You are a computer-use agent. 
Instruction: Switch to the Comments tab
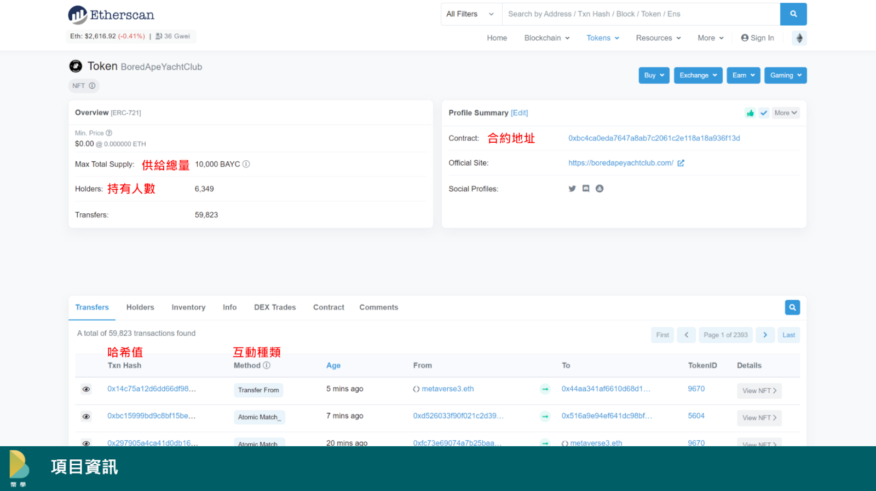tap(379, 307)
